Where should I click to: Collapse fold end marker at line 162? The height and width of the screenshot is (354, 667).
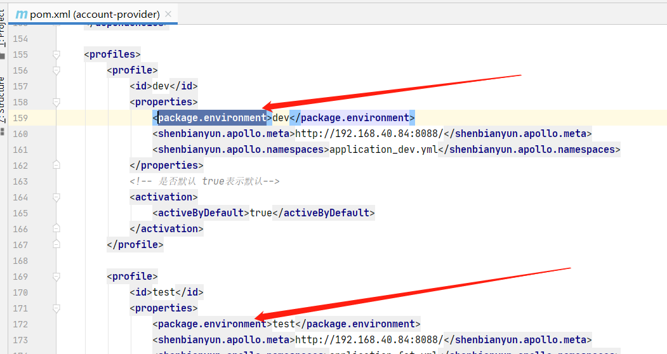pos(56,165)
